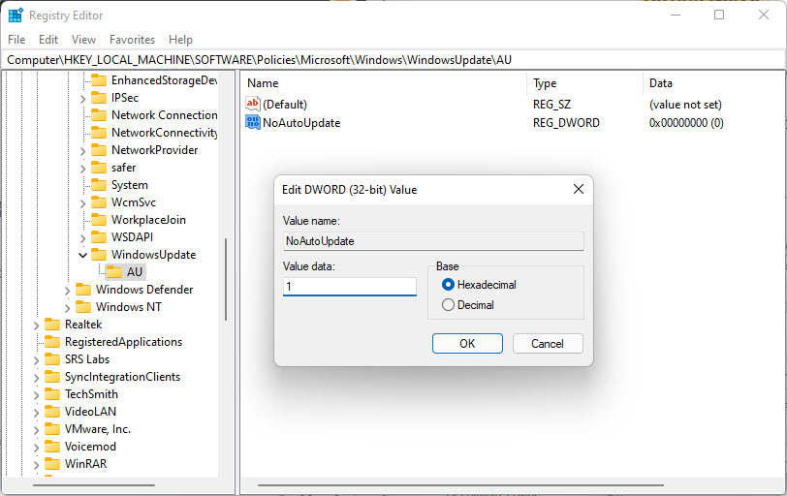Expand the WcmSvc tree node
Viewport: 787px width, 496px height.
click(x=82, y=203)
